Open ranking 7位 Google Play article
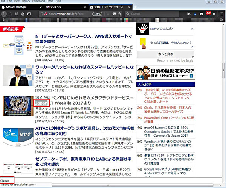The height and width of the screenshot is (188, 226). coord(167,173)
